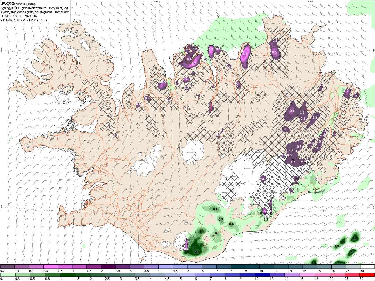Click the lavender swatch at 4 in upper scale

[166, 267]
